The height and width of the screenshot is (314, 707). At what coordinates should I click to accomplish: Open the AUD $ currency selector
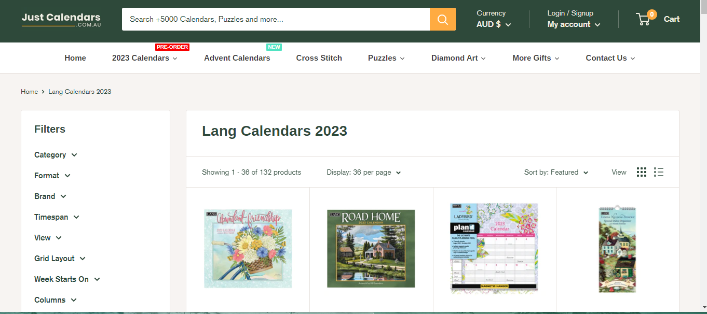click(x=493, y=24)
